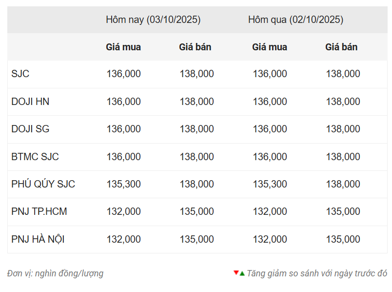Image resolution: width=392 pixels, height=292 pixels.
Task: Click the green up triangle in the legend
Action: click(x=242, y=273)
